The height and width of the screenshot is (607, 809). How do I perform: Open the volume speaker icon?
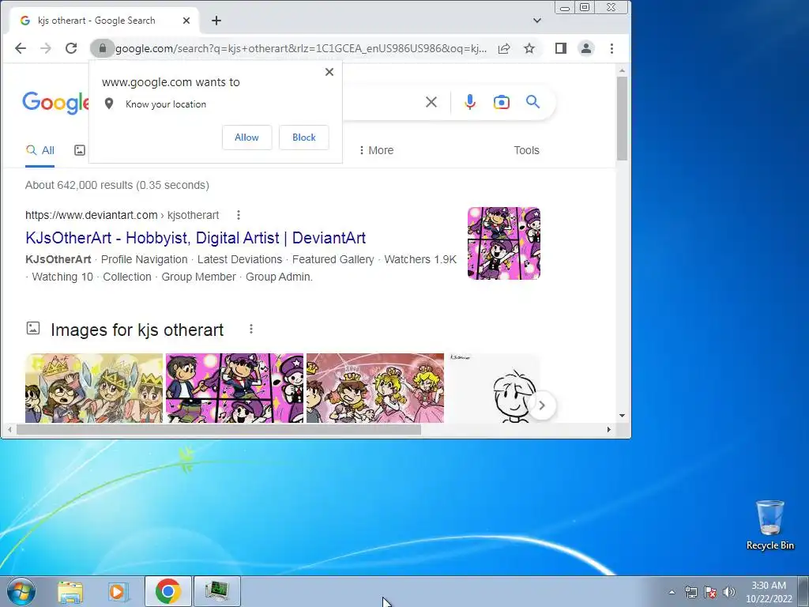click(729, 592)
